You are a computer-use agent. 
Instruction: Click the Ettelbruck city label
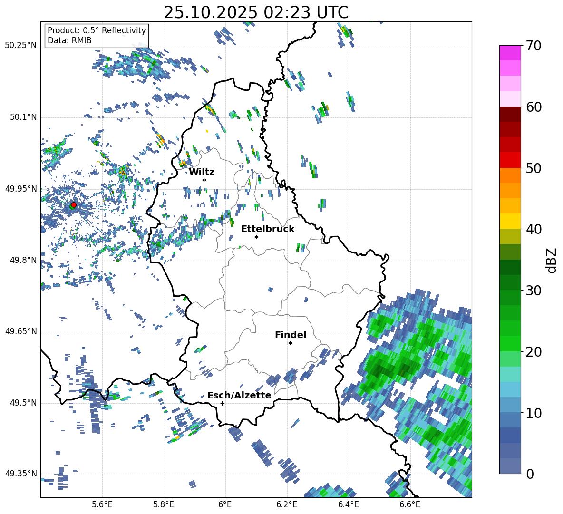[268, 229]
